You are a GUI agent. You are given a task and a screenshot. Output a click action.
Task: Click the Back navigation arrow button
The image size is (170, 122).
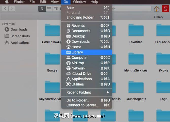[x=5, y=9]
